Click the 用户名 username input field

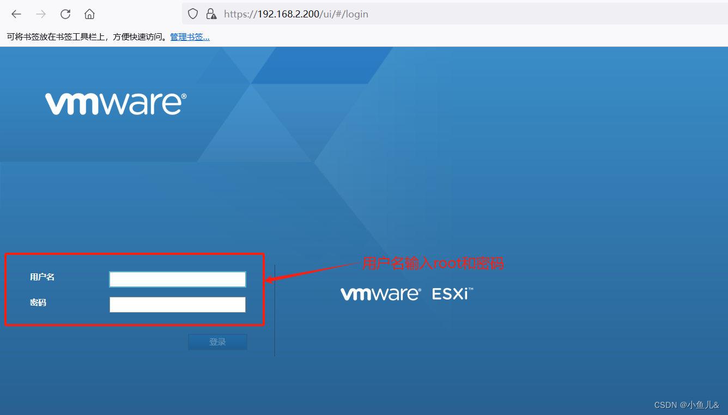pos(178,279)
